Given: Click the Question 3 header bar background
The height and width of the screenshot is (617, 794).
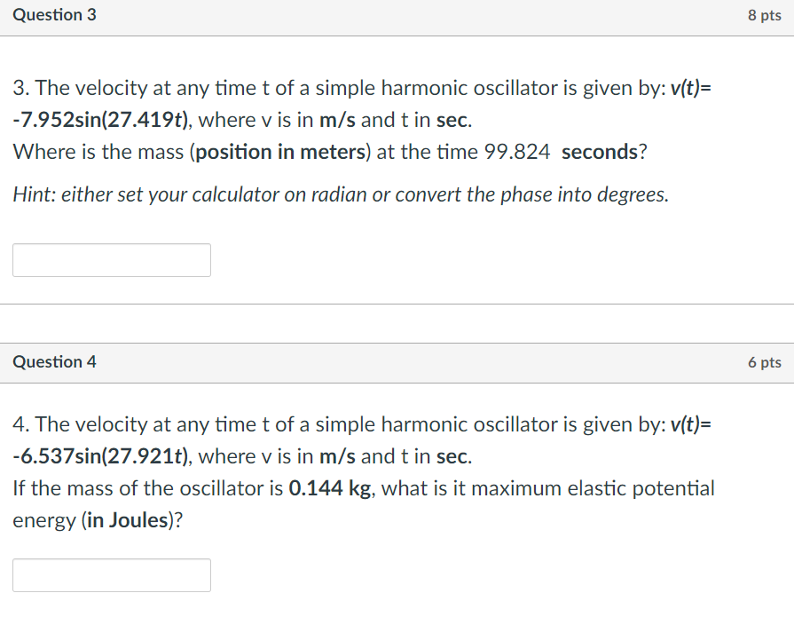Looking at the screenshot, I should pyautogui.click(x=399, y=14).
